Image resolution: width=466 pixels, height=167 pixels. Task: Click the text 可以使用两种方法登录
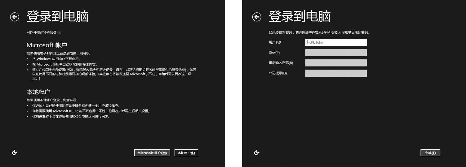point(44,32)
